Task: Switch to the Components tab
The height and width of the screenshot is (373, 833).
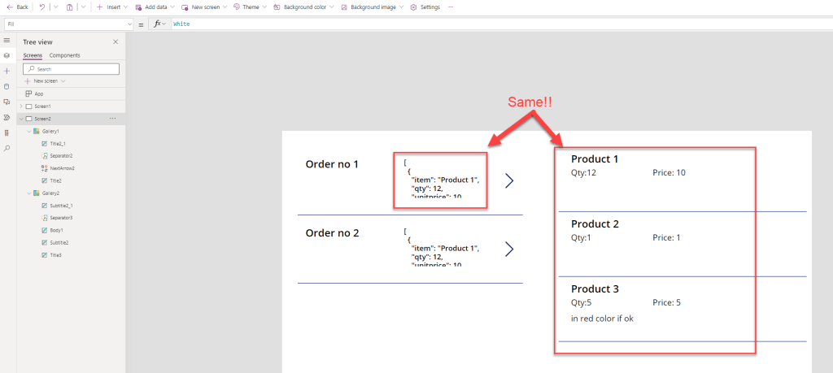Action: (x=64, y=55)
